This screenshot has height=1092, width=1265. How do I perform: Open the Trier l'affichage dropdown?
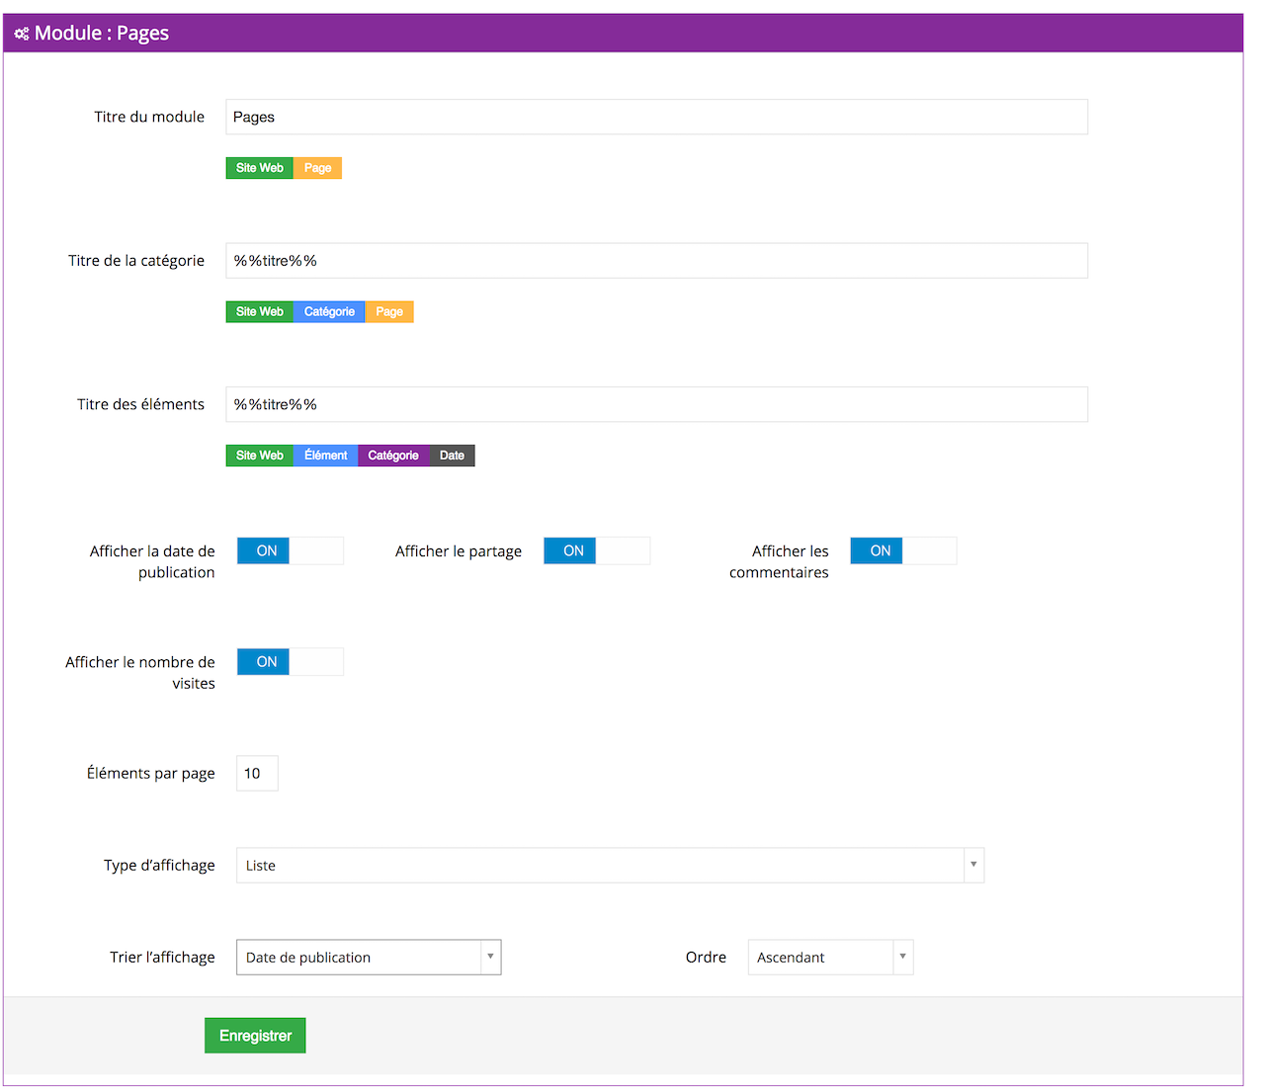pos(369,957)
